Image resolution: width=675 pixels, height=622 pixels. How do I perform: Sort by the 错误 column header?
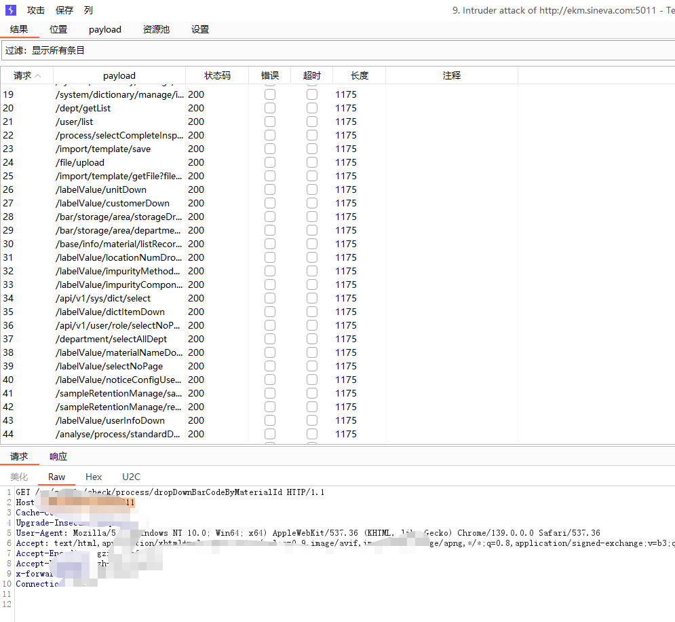(270, 75)
